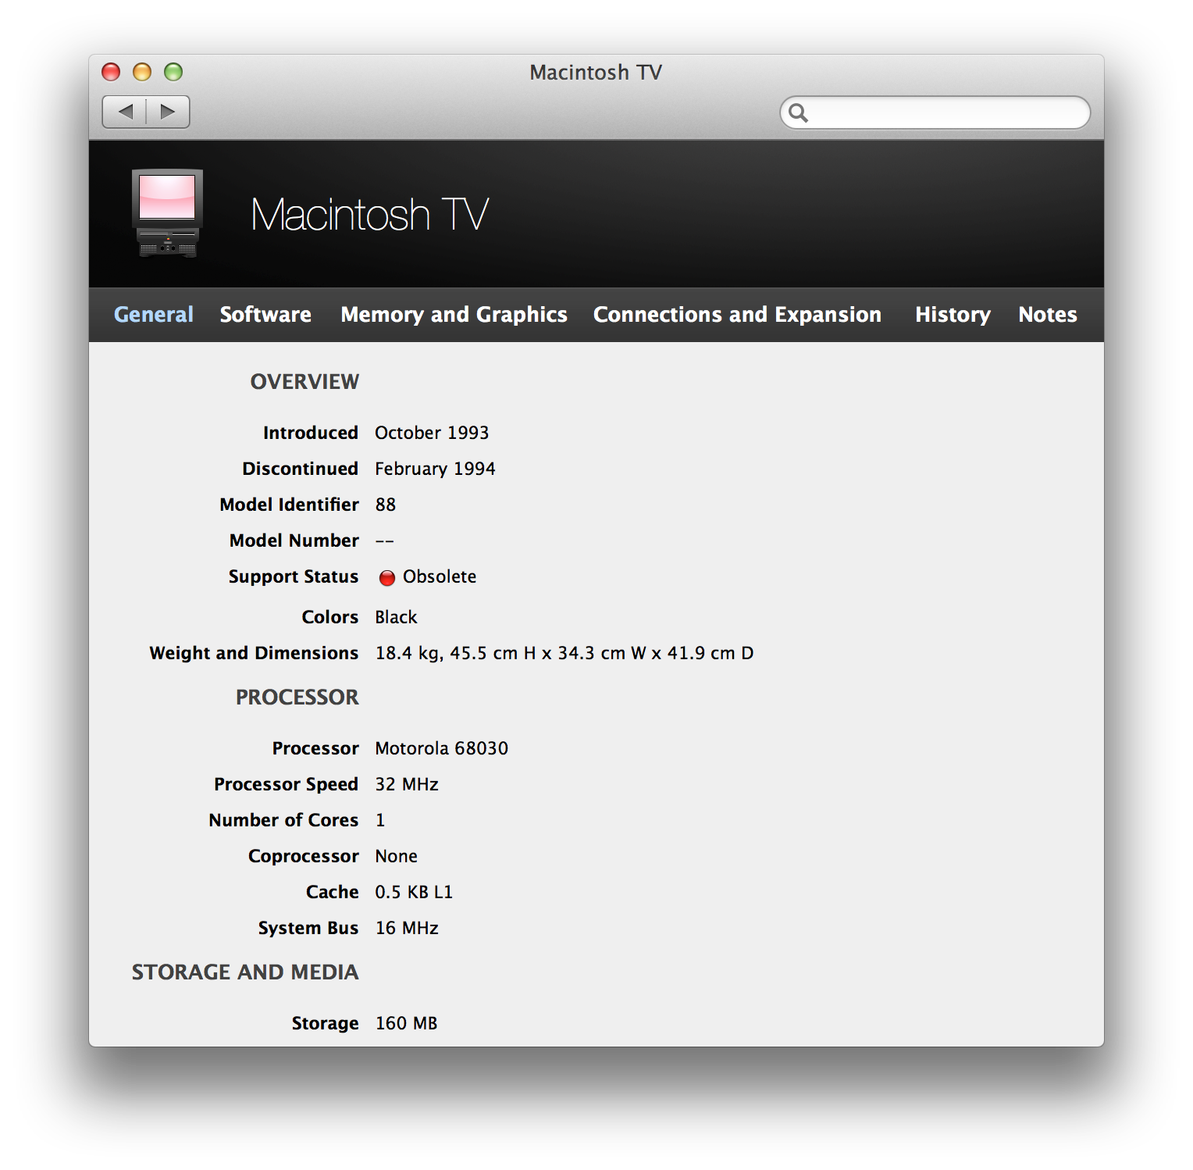This screenshot has height=1170, width=1193.
Task: Click the Macintosh TV window title
Action: (596, 72)
